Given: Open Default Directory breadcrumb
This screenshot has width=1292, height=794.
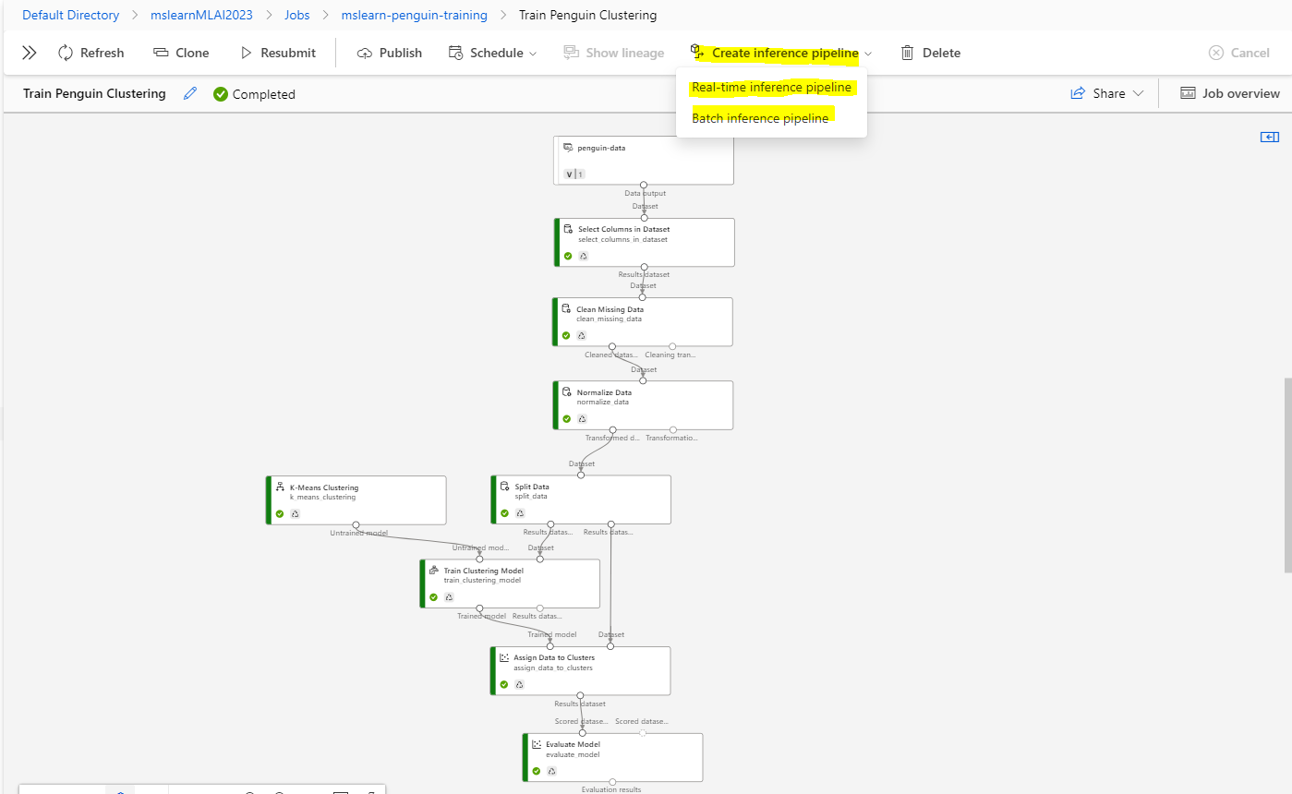Looking at the screenshot, I should pyautogui.click(x=71, y=15).
